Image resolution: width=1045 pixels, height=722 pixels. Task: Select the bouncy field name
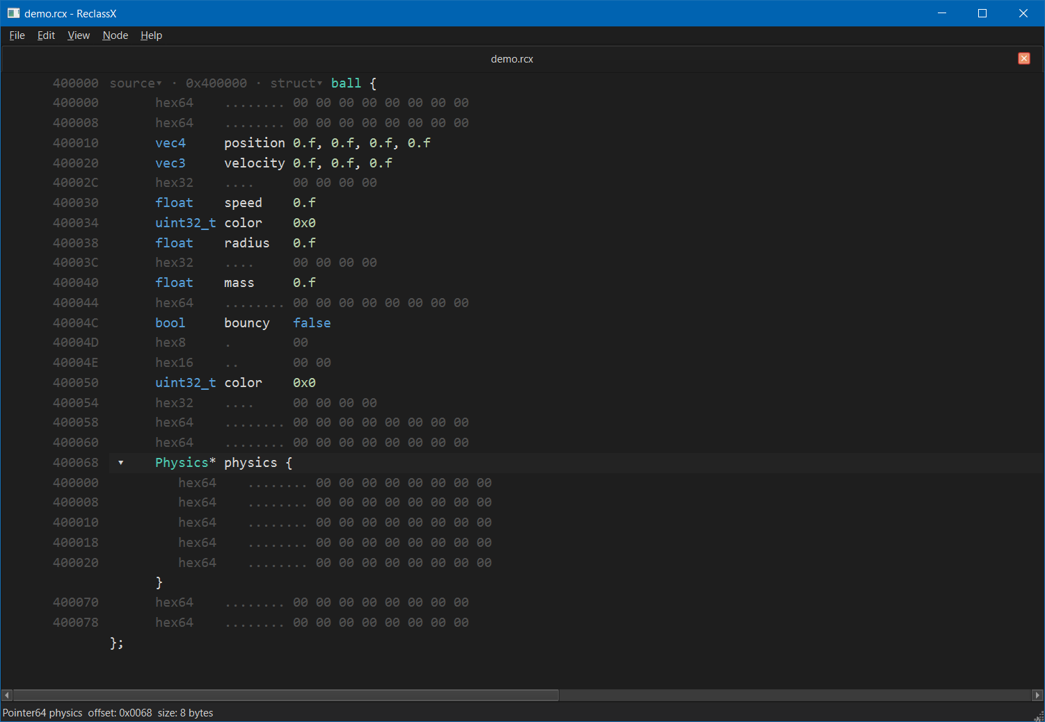tap(247, 323)
